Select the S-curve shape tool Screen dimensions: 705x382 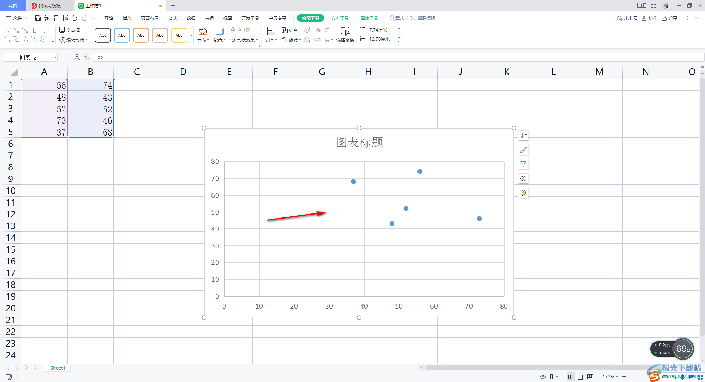[43, 39]
